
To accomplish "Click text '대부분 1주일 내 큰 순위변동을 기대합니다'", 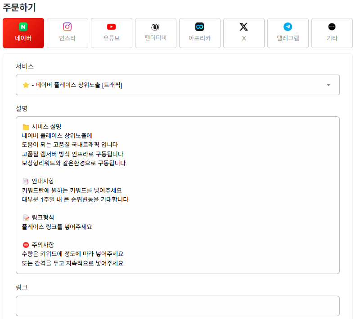I will [75, 199].
